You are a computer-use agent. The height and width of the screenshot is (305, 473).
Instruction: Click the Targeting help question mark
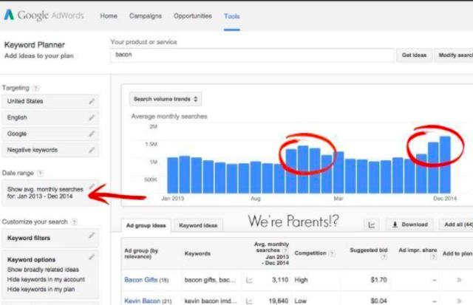(36, 88)
